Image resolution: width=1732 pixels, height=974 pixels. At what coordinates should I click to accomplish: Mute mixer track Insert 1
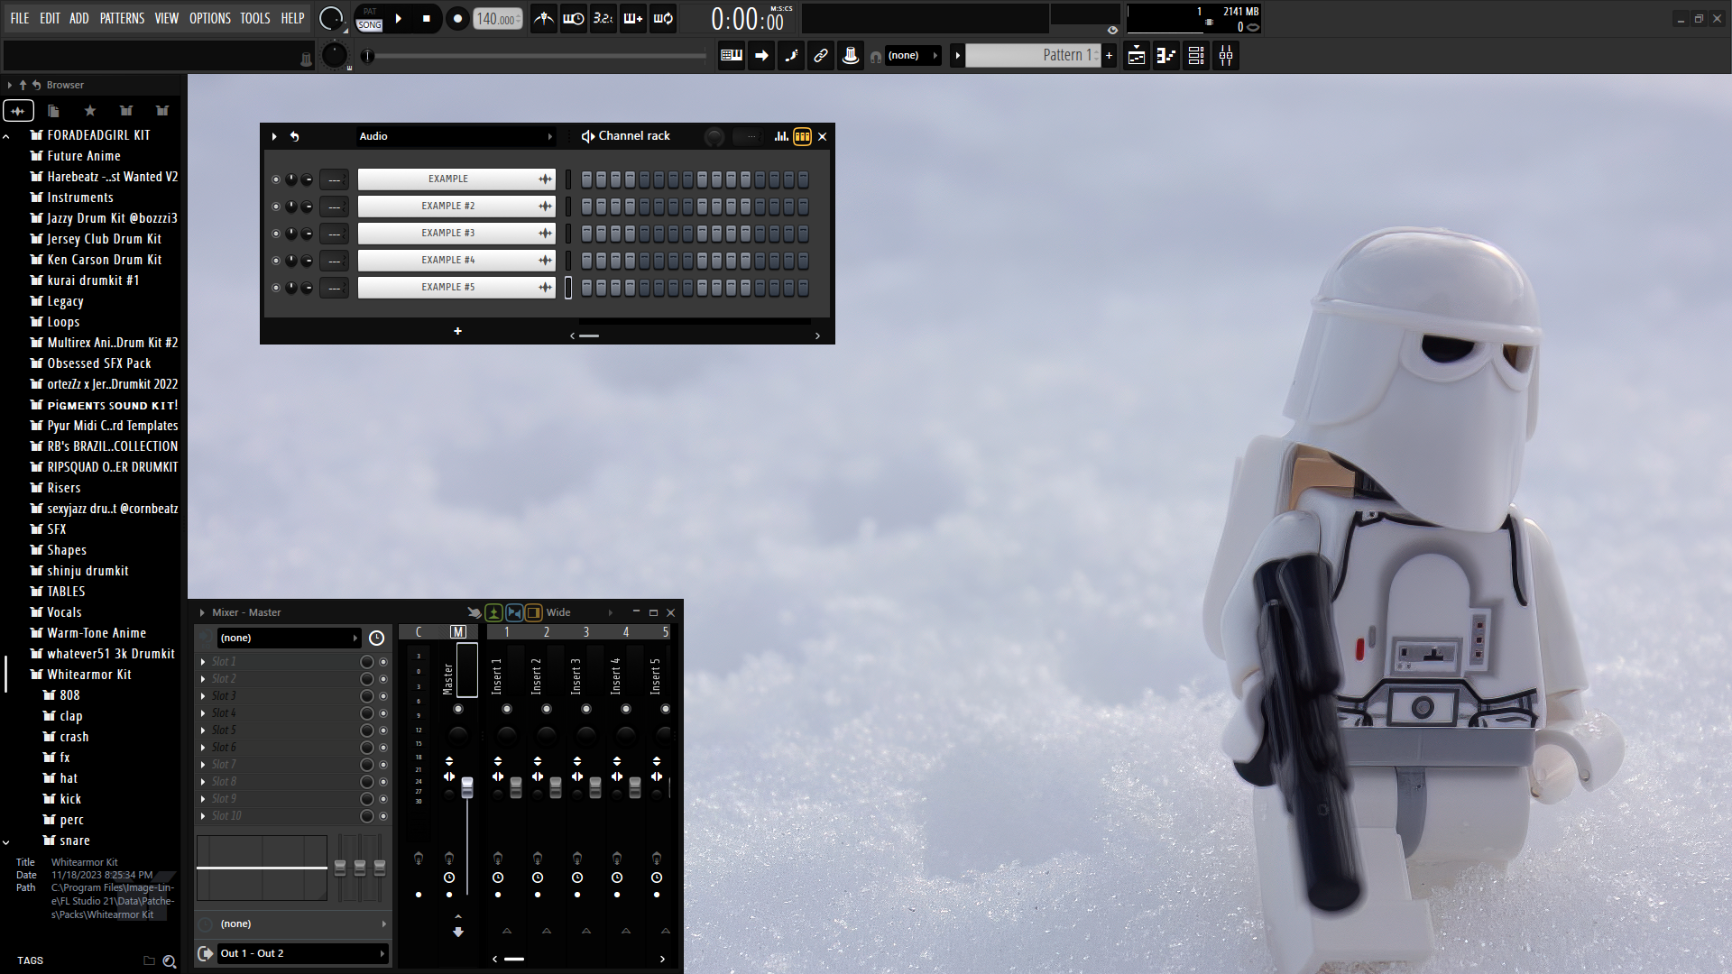[507, 709]
